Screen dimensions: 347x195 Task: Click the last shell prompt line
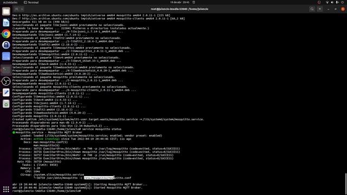(47, 191)
